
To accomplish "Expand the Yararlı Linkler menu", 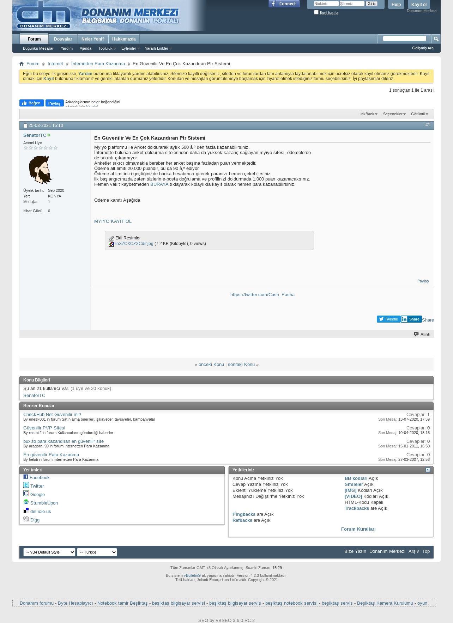I will point(158,48).
